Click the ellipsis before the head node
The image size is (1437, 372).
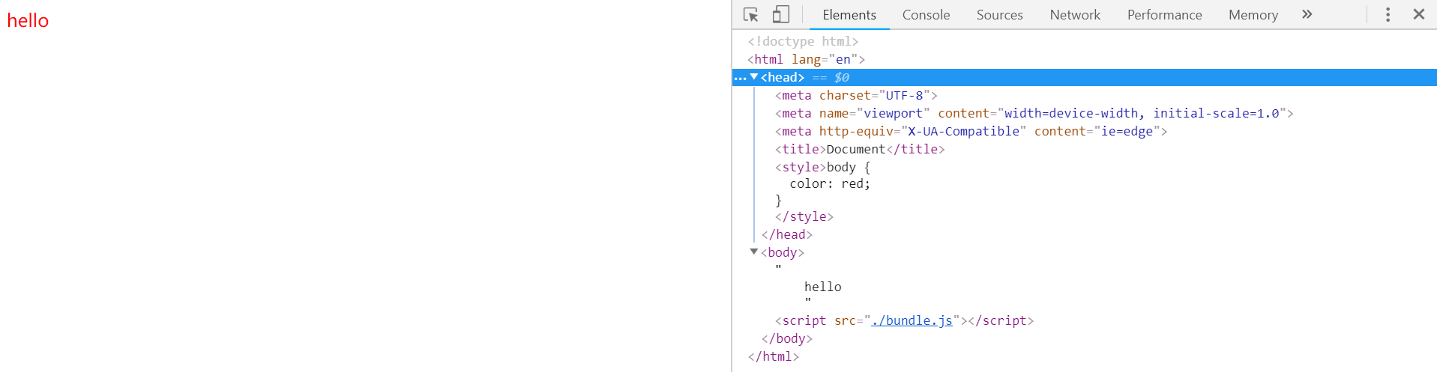740,78
